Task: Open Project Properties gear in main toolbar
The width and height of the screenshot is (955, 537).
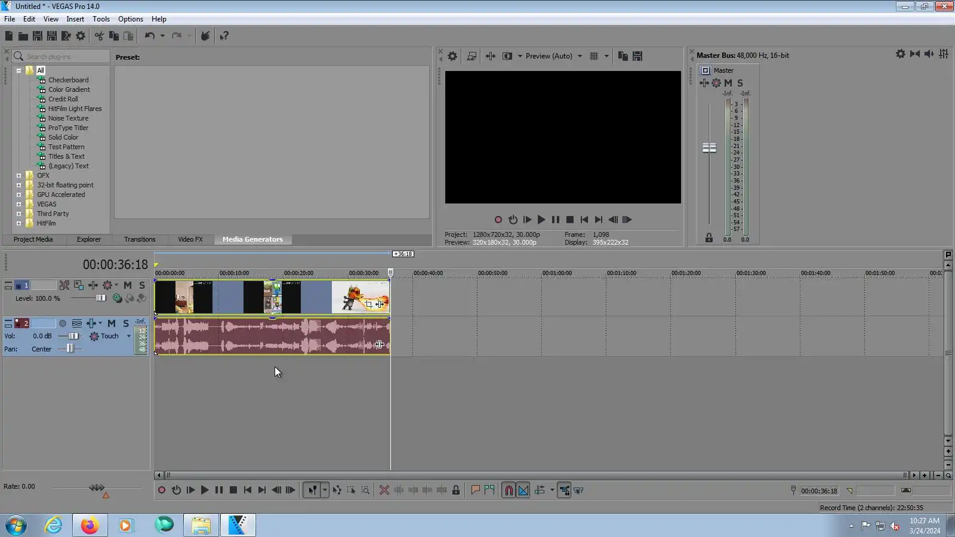Action: click(x=81, y=36)
